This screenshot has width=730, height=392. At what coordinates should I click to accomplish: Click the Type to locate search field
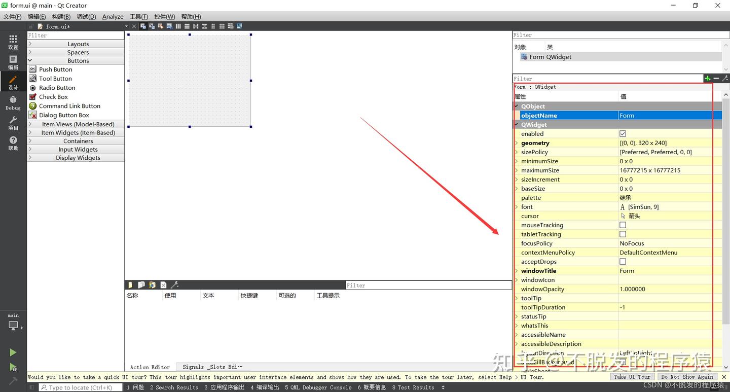pyautogui.click(x=81, y=387)
